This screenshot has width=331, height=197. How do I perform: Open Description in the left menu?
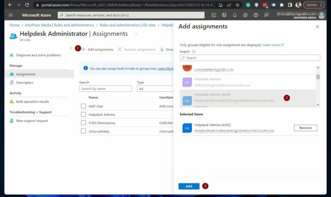[25, 83]
